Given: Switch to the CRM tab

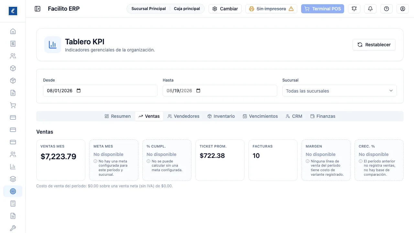Looking at the screenshot, I should [x=294, y=116].
